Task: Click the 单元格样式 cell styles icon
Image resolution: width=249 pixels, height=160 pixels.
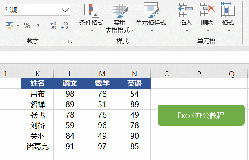Action: tap(151, 10)
